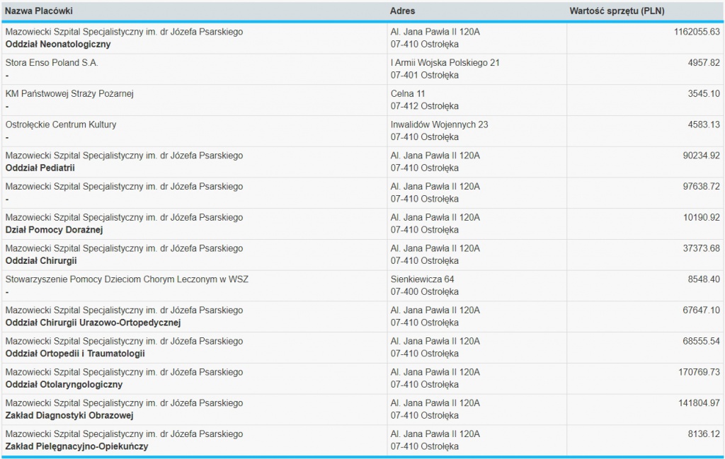Click the value 4583.13

point(704,124)
